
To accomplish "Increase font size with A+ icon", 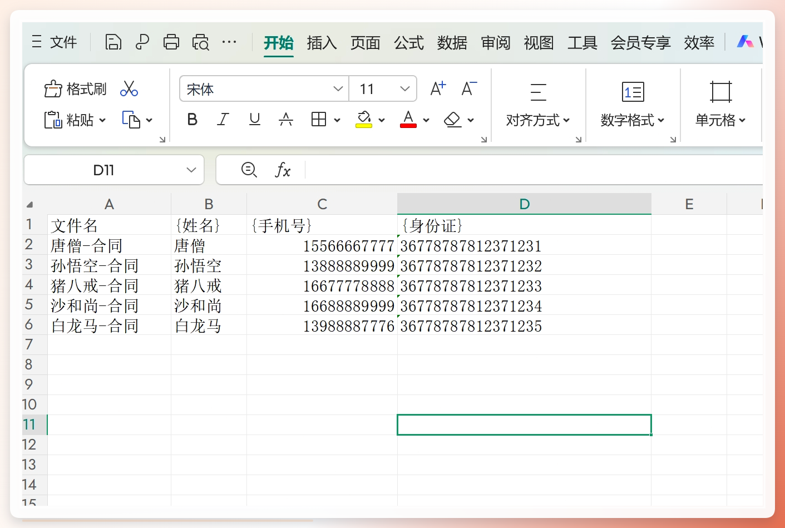I will click(x=438, y=88).
